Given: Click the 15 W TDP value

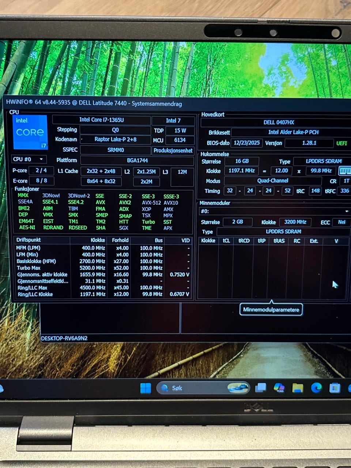Looking at the screenshot, I should coord(180,130).
